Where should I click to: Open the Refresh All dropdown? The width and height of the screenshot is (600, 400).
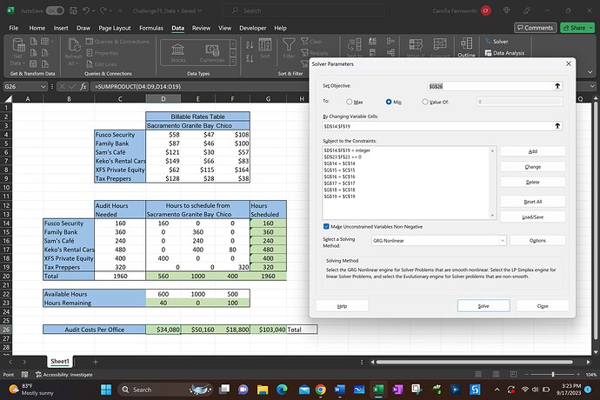coord(73,53)
